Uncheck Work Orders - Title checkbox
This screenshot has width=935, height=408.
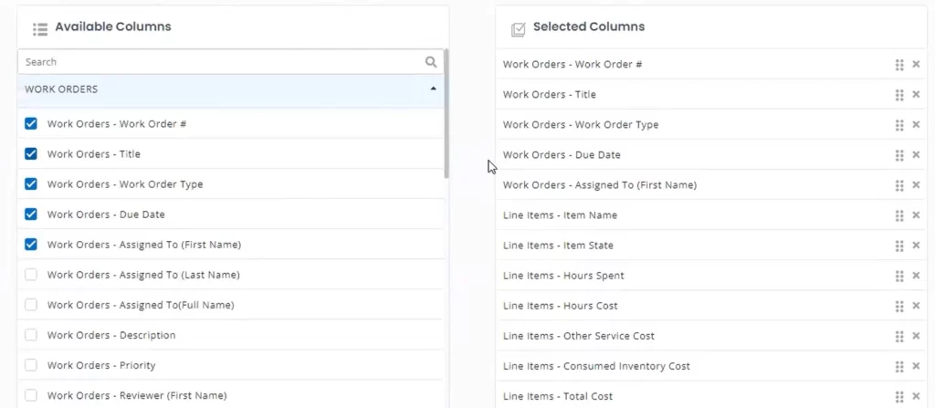(30, 154)
